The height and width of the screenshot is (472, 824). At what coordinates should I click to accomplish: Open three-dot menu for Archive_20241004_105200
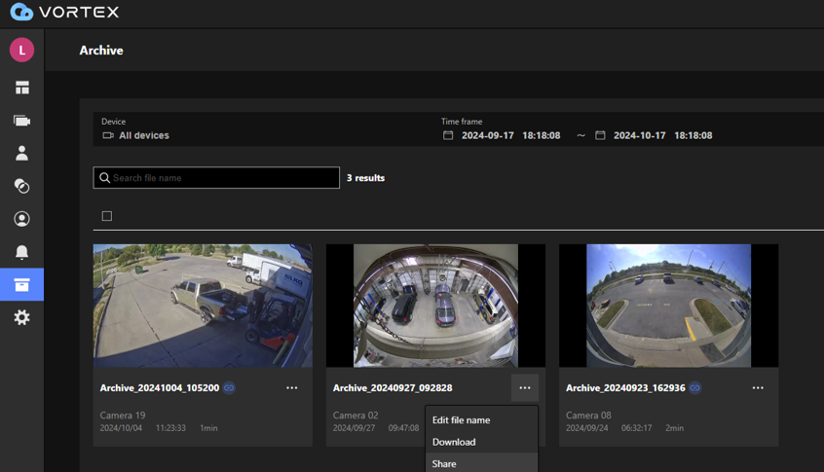click(x=292, y=388)
